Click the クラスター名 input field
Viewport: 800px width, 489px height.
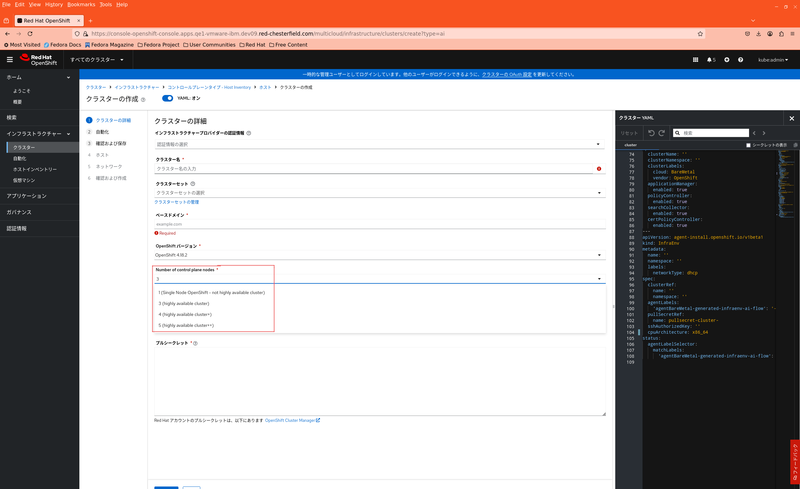pyautogui.click(x=373, y=169)
